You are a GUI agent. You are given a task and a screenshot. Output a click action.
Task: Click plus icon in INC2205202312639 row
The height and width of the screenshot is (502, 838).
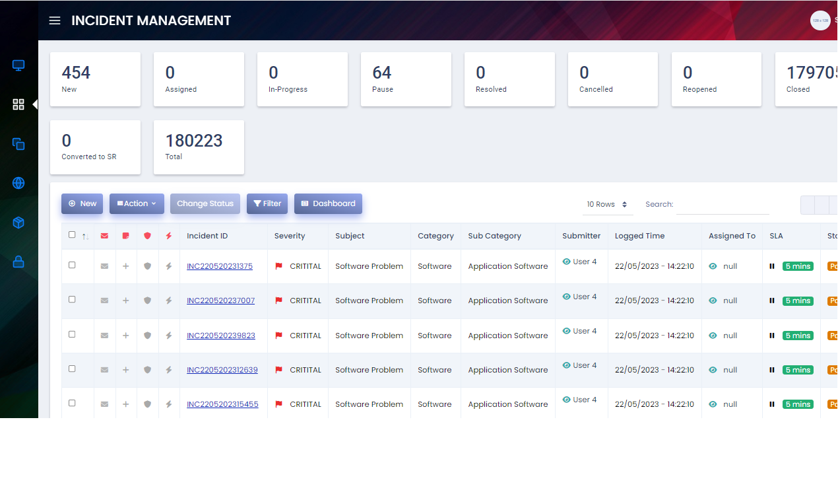(x=126, y=370)
